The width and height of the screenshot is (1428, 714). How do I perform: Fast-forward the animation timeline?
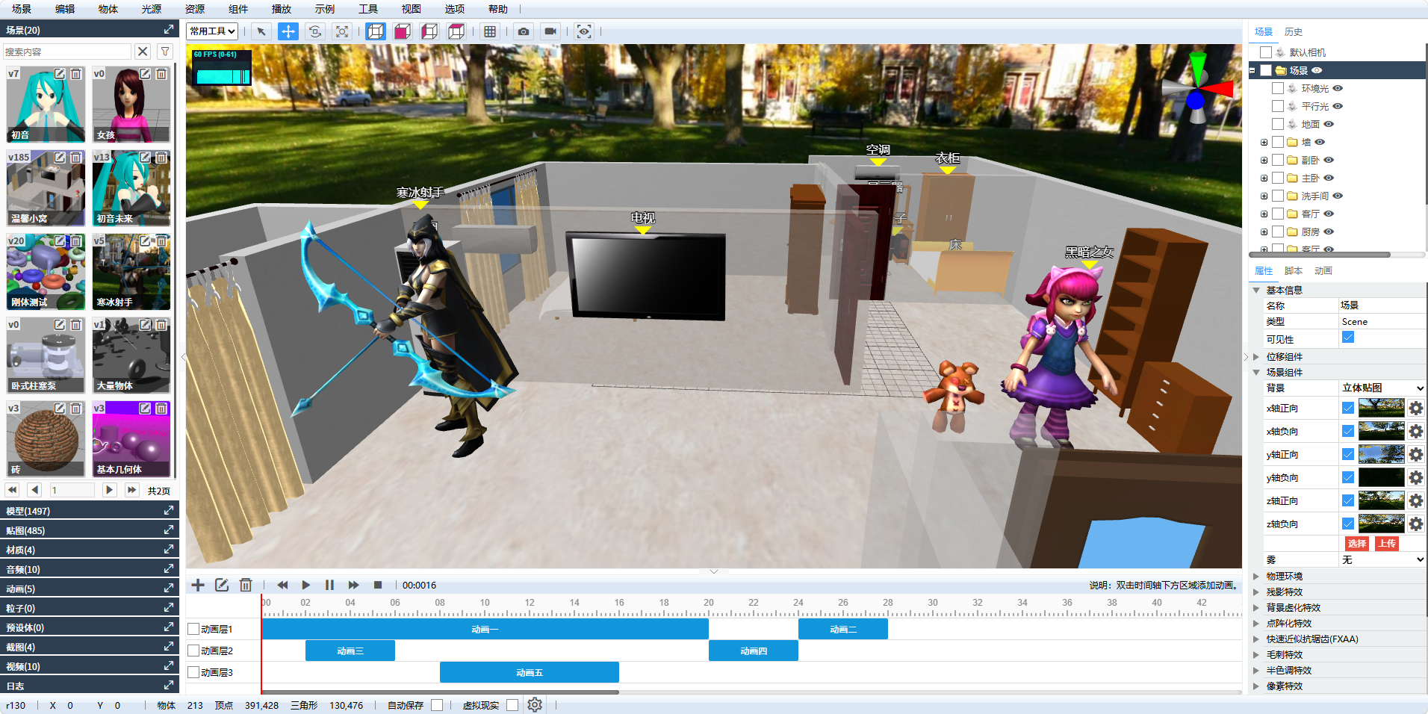click(x=353, y=585)
